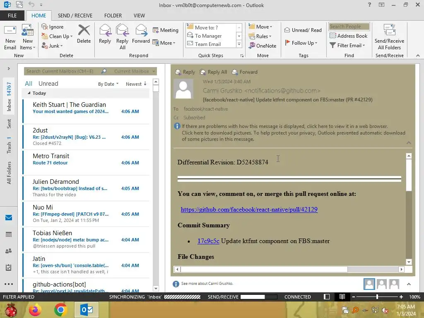Open the Current Mailbox scope dropdown
The height and width of the screenshot is (318, 424).
[x=135, y=71]
